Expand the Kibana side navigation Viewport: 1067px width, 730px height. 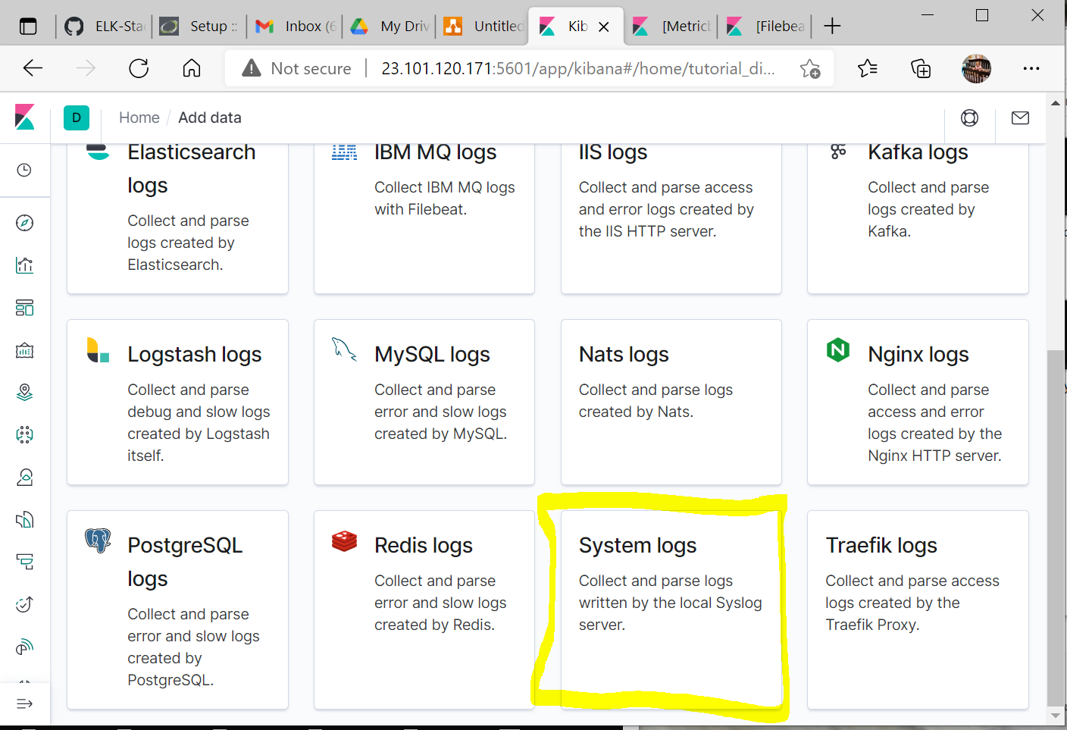[24, 704]
